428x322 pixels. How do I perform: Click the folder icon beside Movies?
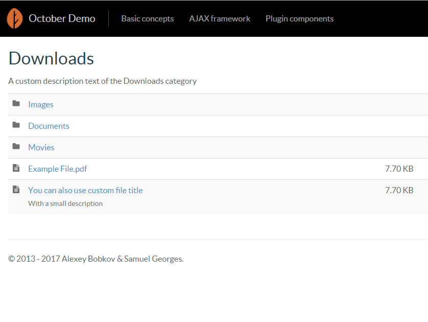pos(16,146)
